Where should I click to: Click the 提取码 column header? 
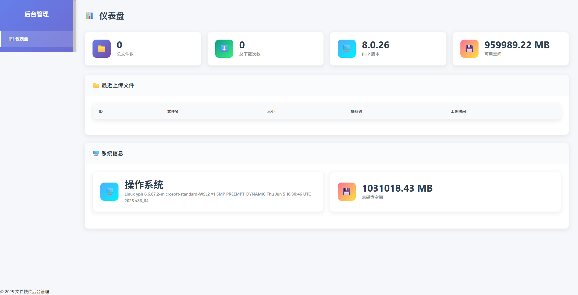point(356,112)
